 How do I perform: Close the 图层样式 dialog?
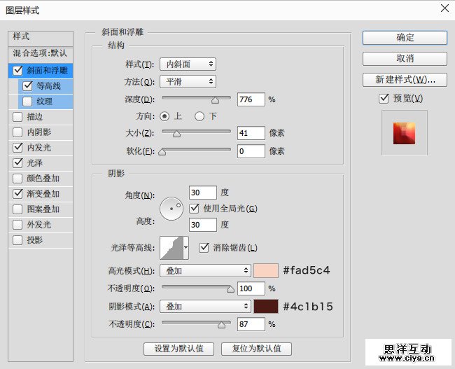pyautogui.click(x=444, y=8)
